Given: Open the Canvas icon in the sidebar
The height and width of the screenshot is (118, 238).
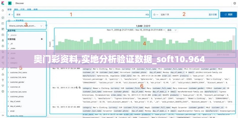Looking at the screenshot, I should (x=3, y=35).
